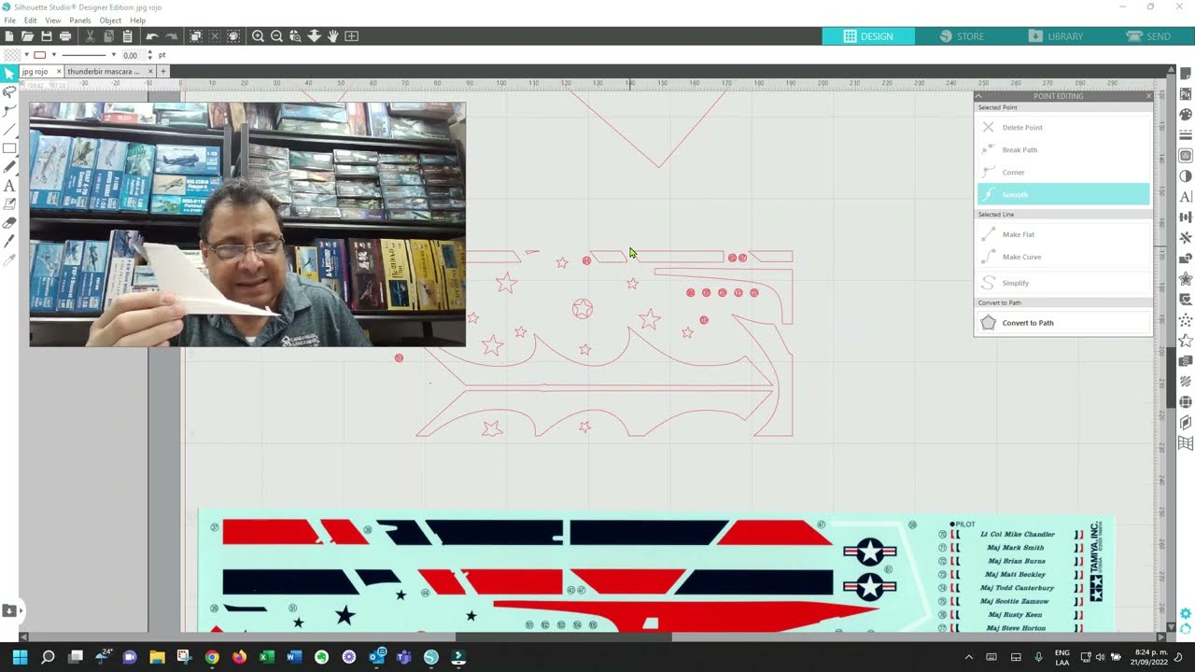
Task: Activate the Pan hand tool
Action: click(332, 36)
